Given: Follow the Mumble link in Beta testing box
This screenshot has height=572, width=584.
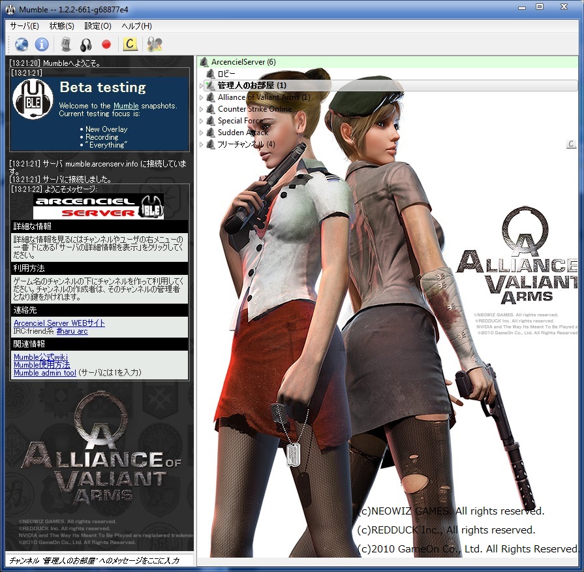Looking at the screenshot, I should 126,106.
